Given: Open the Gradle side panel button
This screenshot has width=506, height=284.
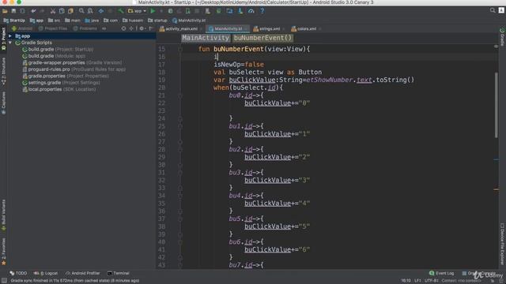Looking at the screenshot, I should pyautogui.click(x=502, y=36).
